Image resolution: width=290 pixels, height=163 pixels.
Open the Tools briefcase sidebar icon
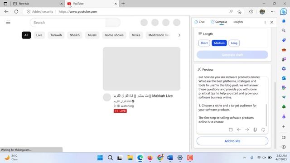pyautogui.click(x=284, y=50)
